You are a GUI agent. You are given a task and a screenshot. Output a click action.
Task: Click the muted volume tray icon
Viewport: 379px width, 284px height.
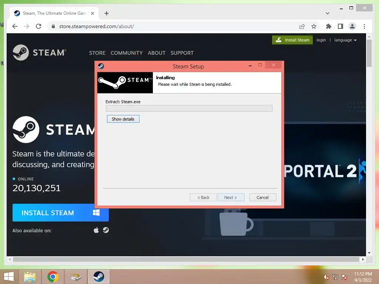point(326,277)
